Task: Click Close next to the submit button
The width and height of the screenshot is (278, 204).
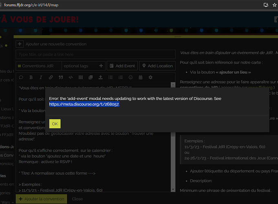Action: 77,199
